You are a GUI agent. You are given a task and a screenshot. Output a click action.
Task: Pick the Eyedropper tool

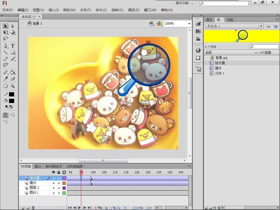(x=5, y=79)
